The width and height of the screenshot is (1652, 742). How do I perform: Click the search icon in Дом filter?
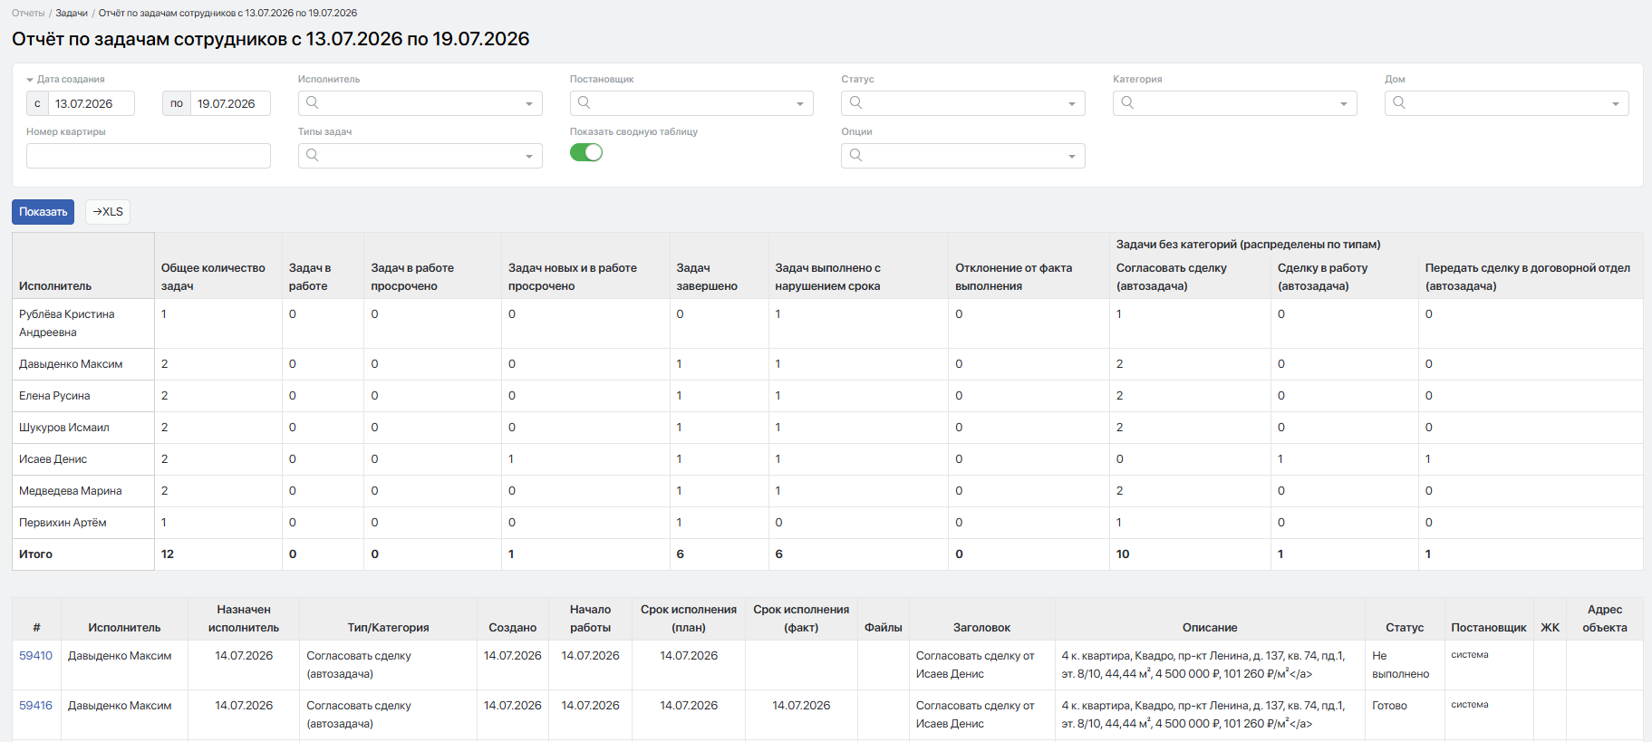coord(1399,102)
